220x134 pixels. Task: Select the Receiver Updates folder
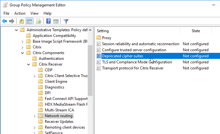pyautogui.click(x=59, y=122)
